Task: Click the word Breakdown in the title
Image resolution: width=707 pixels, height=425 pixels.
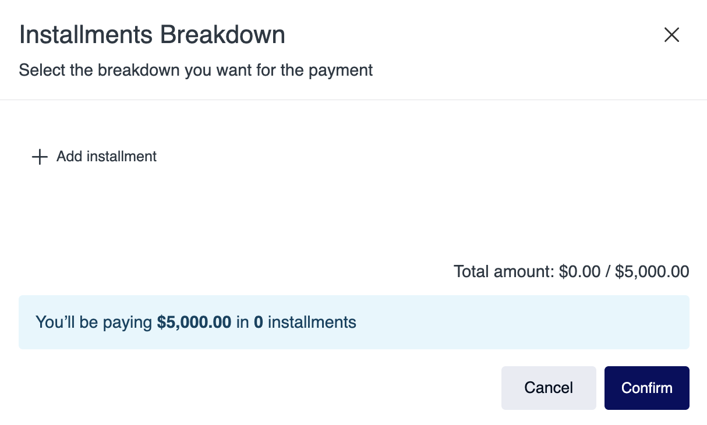Action: click(x=222, y=35)
